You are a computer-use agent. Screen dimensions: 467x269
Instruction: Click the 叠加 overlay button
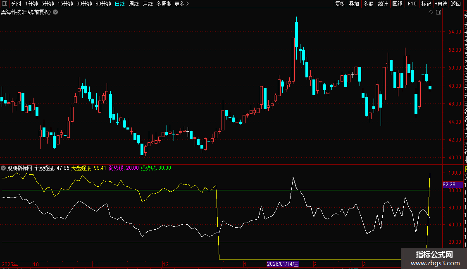[x=354, y=4]
